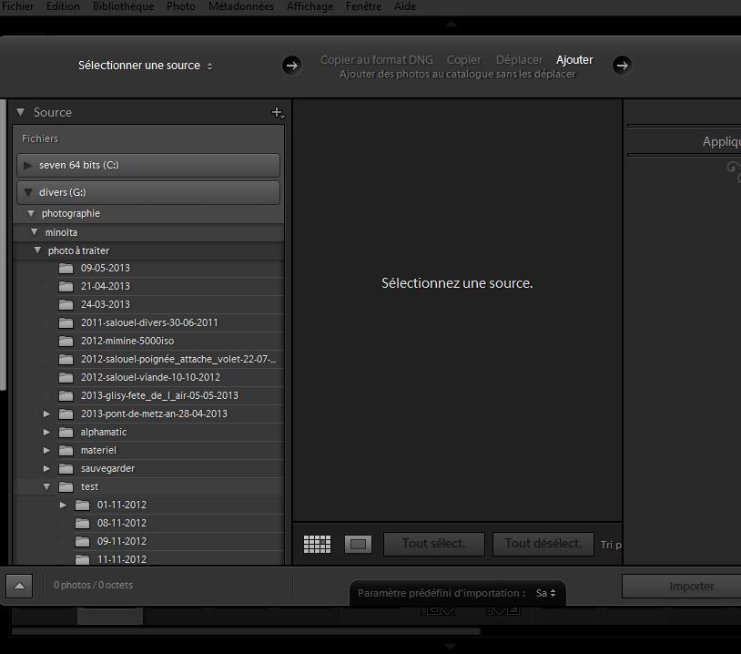This screenshot has height=654, width=741.
Task: Click folder icon of 2012-mimine-5000iso
Action: [x=66, y=342]
